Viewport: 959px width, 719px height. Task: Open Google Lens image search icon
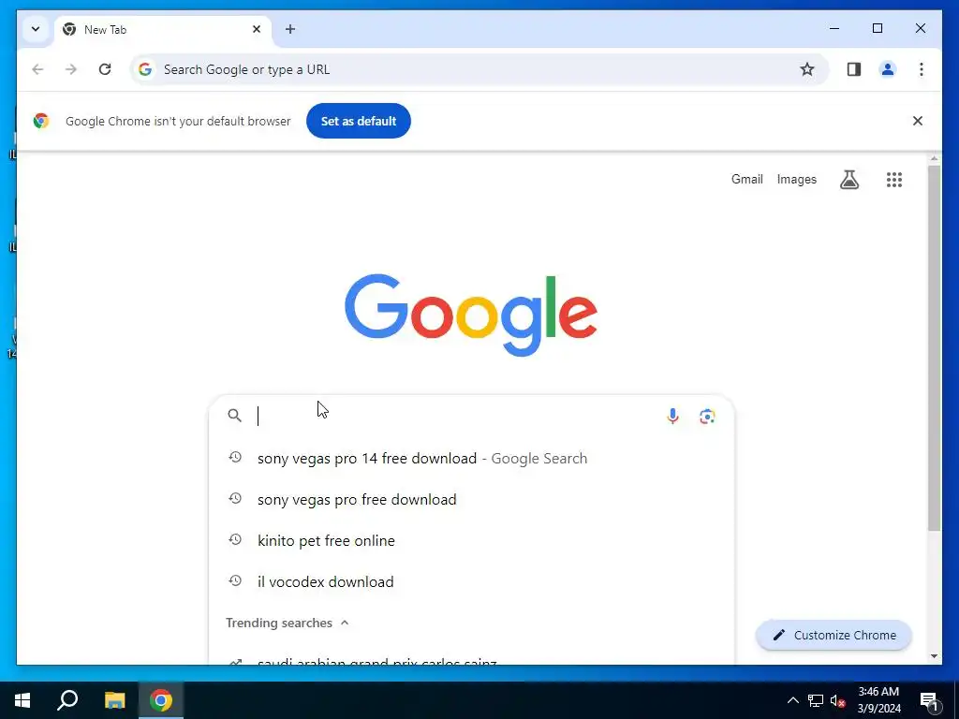(707, 417)
